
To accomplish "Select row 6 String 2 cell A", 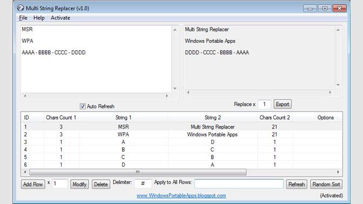I will 212,165.
